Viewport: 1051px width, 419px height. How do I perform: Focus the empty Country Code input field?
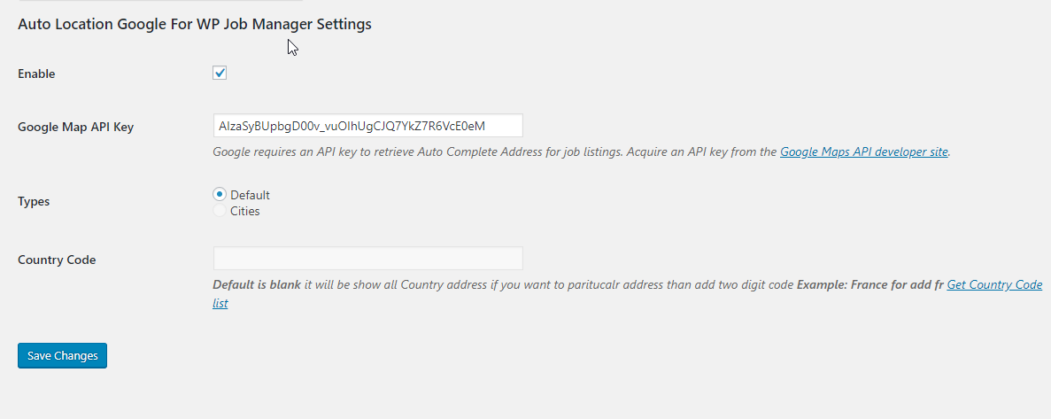[368, 258]
